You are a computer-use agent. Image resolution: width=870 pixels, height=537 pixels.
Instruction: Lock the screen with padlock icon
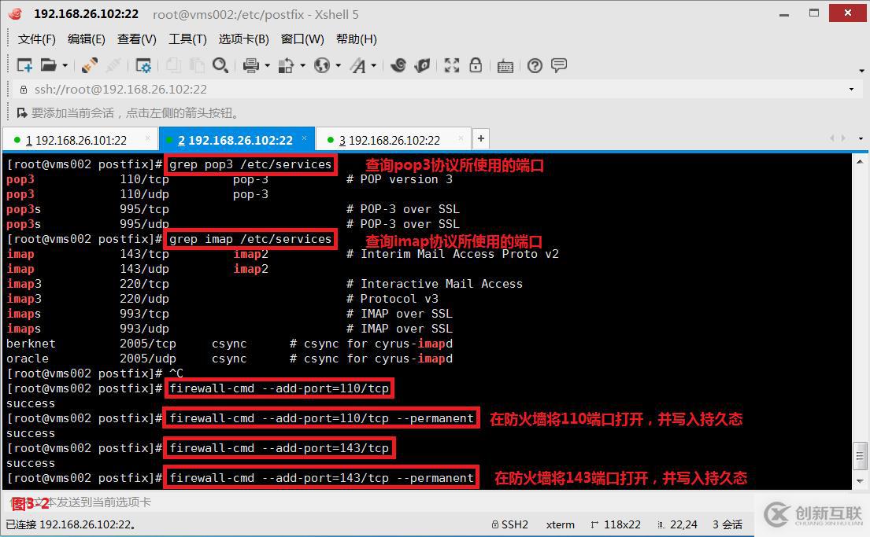click(476, 65)
